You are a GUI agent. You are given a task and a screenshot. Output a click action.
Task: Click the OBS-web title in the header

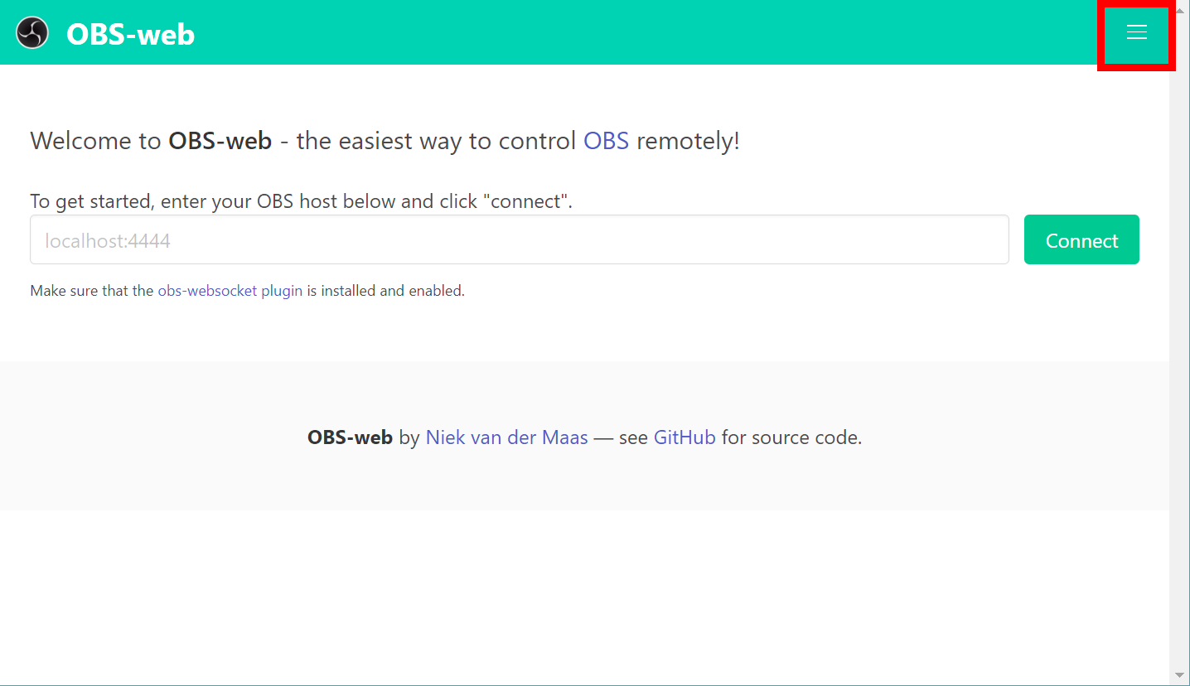130,34
